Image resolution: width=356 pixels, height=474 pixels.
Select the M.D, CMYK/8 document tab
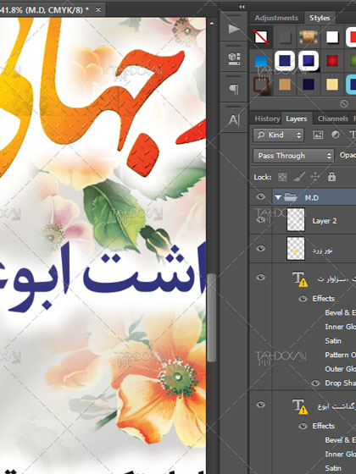[44, 9]
